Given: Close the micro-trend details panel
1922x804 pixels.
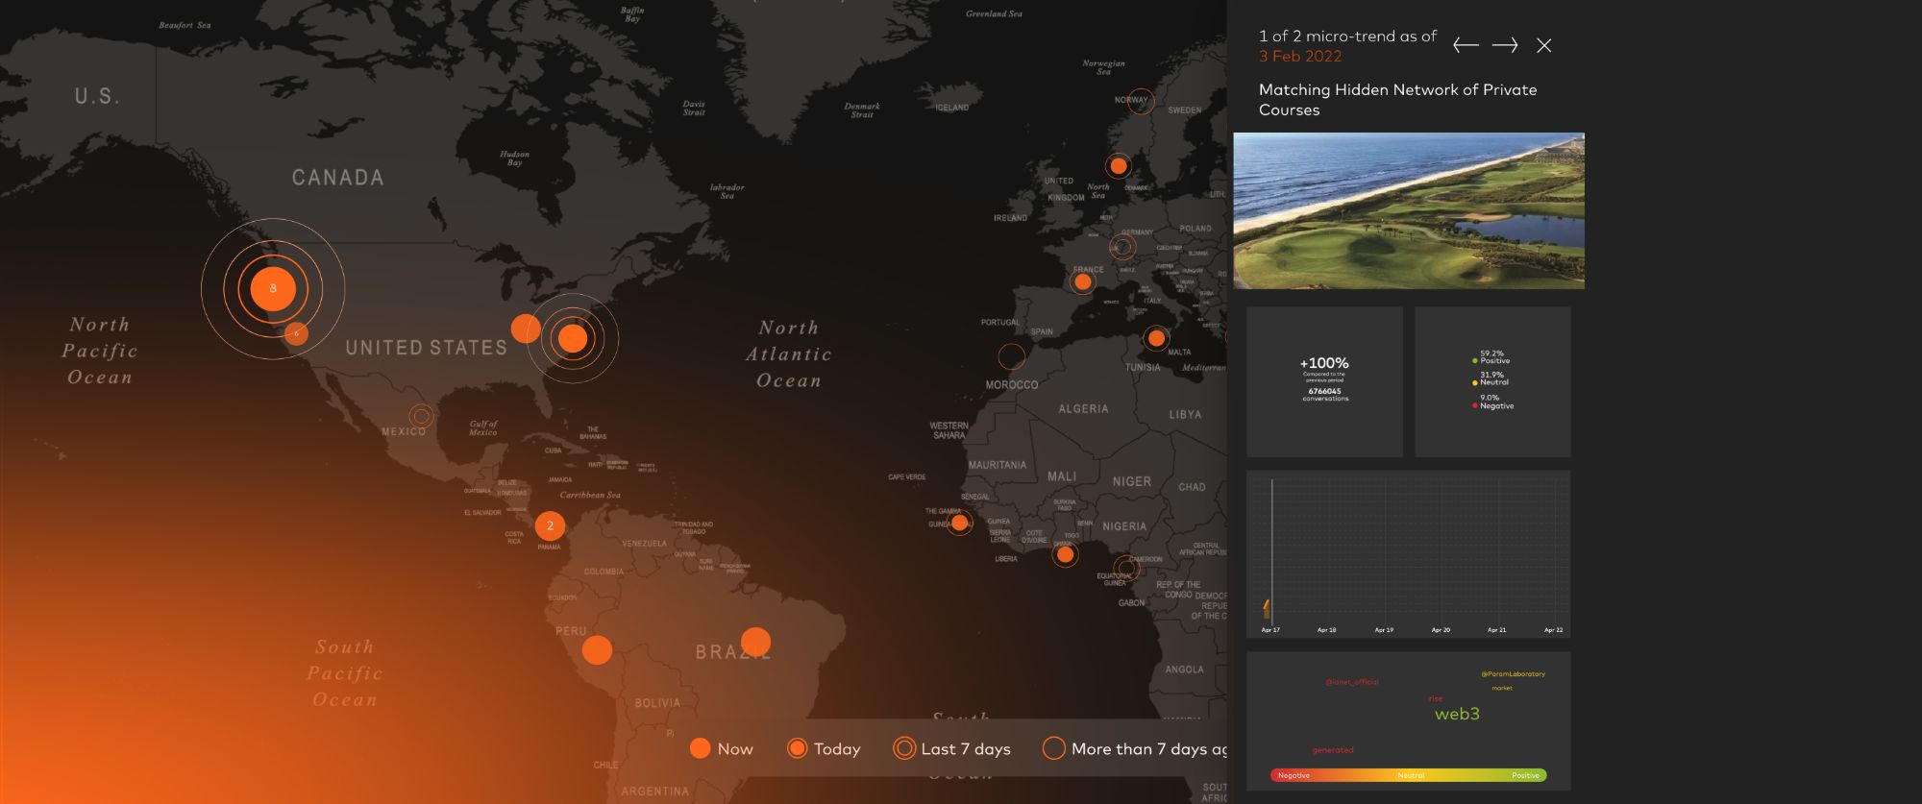Looking at the screenshot, I should pyautogui.click(x=1543, y=45).
